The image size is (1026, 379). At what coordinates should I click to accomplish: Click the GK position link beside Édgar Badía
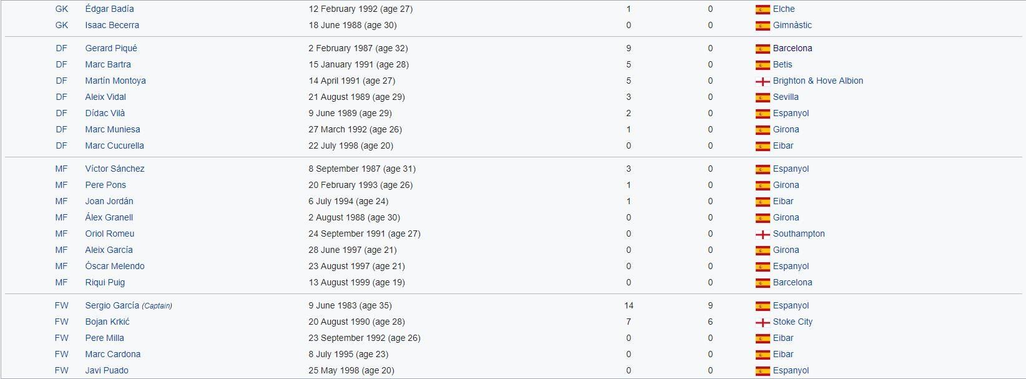pos(62,9)
